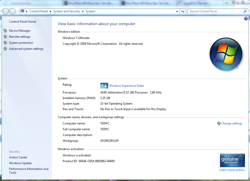Screen dimensions: 250x181
Task: Open help via the question mark icon
Action: click(246, 19)
